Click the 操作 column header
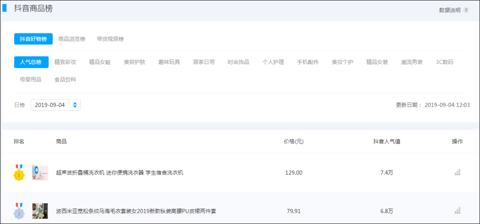Screen dimensions: 480x224 457,141
